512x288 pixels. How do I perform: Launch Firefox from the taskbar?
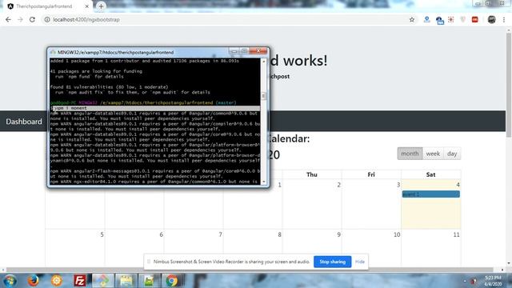(33, 281)
